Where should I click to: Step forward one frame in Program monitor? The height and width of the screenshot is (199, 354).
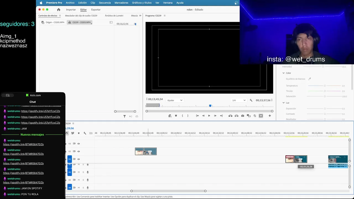click(x=215, y=116)
